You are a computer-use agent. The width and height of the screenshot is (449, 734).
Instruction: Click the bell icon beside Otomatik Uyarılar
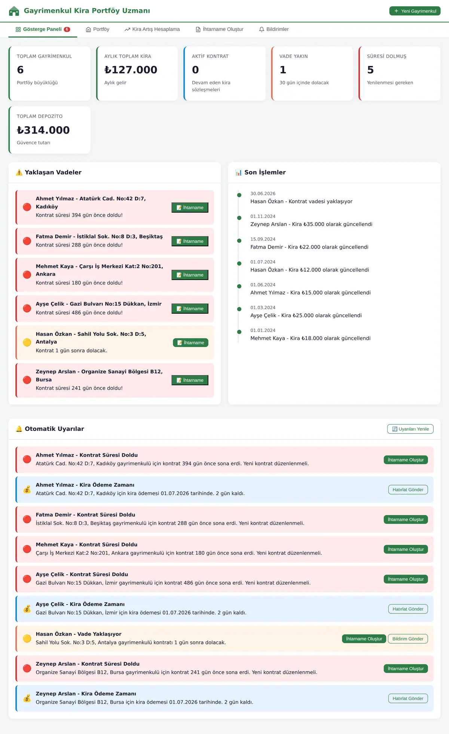point(19,429)
